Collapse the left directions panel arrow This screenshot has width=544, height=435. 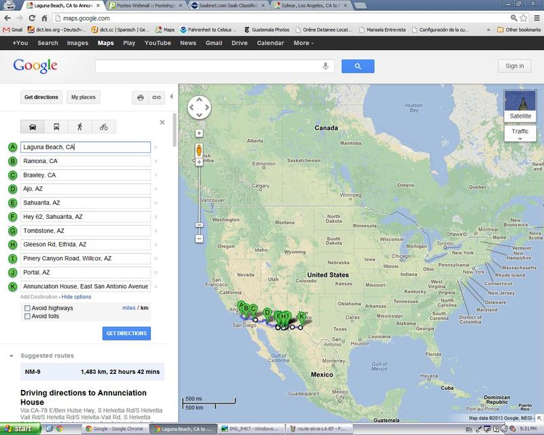[x=171, y=97]
